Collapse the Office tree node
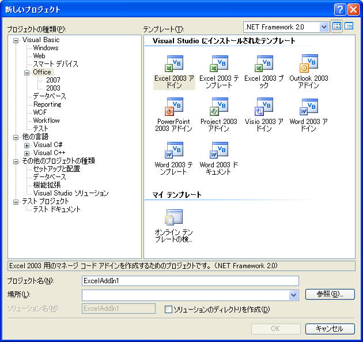The width and height of the screenshot is (363, 342). [27, 73]
